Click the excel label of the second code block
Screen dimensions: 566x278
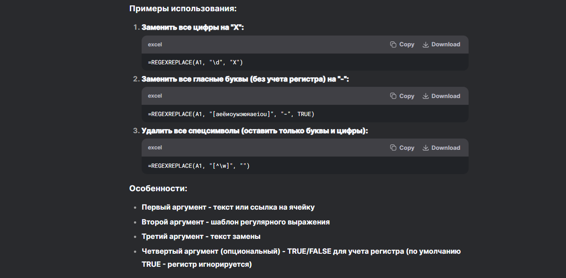[x=155, y=96]
